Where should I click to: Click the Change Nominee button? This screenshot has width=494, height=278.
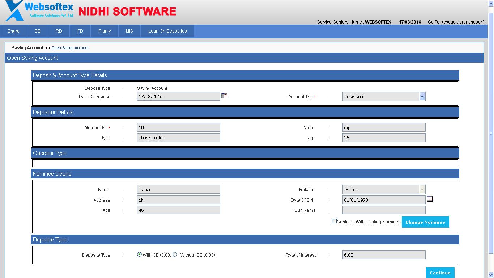(x=425, y=222)
